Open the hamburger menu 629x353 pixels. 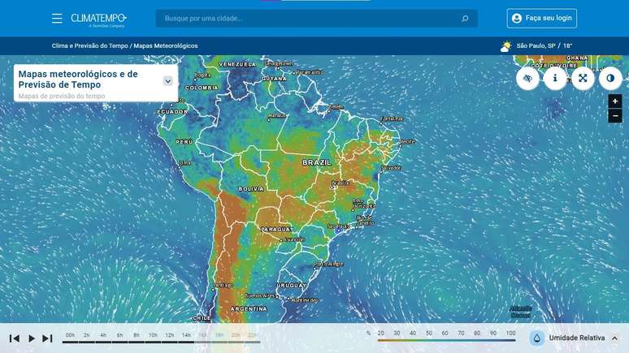[57, 18]
